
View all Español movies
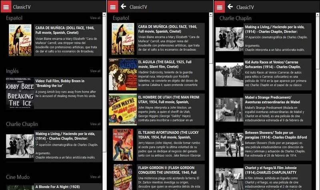coord(95,18)
